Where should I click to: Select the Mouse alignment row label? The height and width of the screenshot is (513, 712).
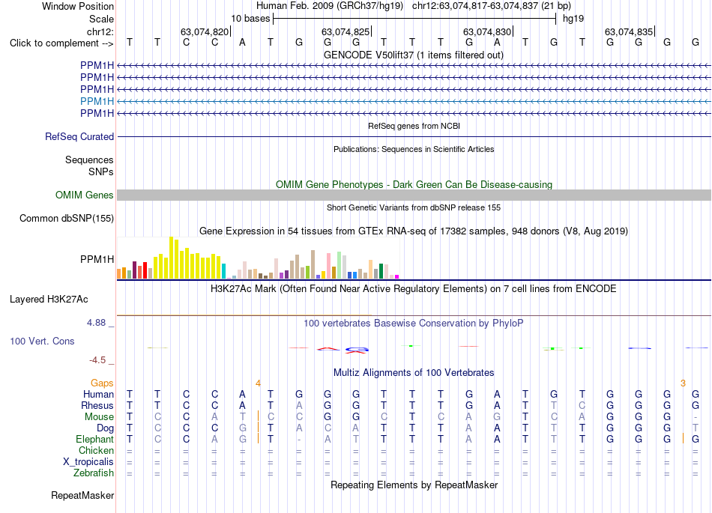point(99,417)
